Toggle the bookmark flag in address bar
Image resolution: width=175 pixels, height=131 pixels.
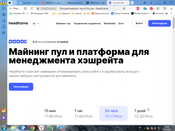tap(124, 8)
